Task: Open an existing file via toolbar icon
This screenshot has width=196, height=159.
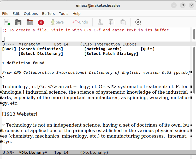Action: click(18, 22)
